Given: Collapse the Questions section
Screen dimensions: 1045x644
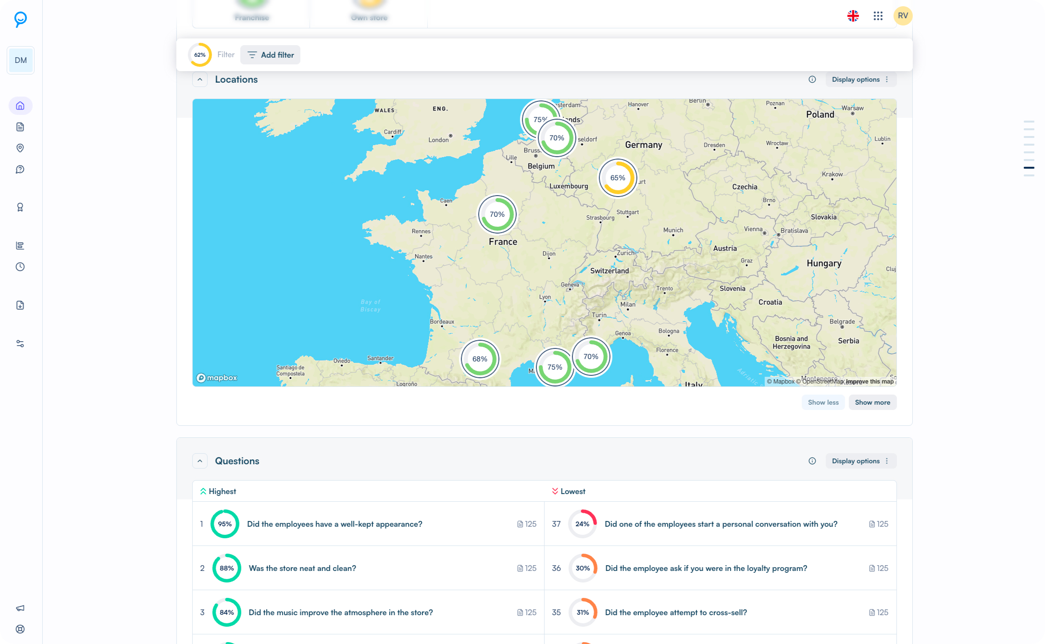Looking at the screenshot, I should [x=200, y=461].
